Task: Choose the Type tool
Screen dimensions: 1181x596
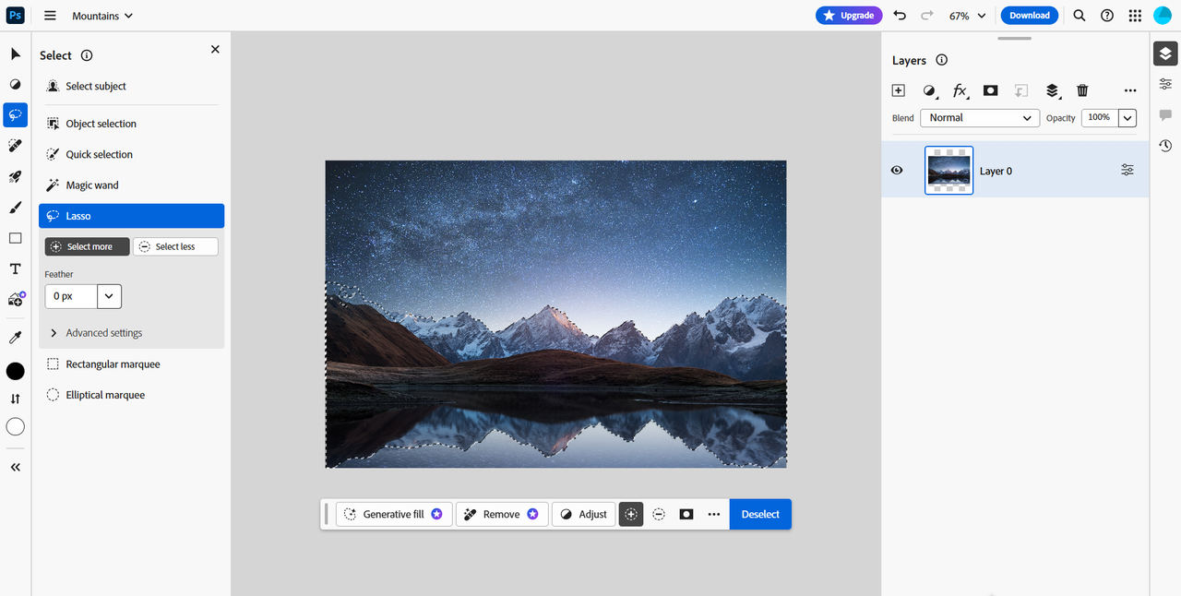Action: pyautogui.click(x=16, y=269)
